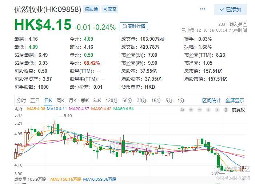Click the MA30:4.42 moving average label
Viewport: 255px width, 184px height.
(101, 109)
